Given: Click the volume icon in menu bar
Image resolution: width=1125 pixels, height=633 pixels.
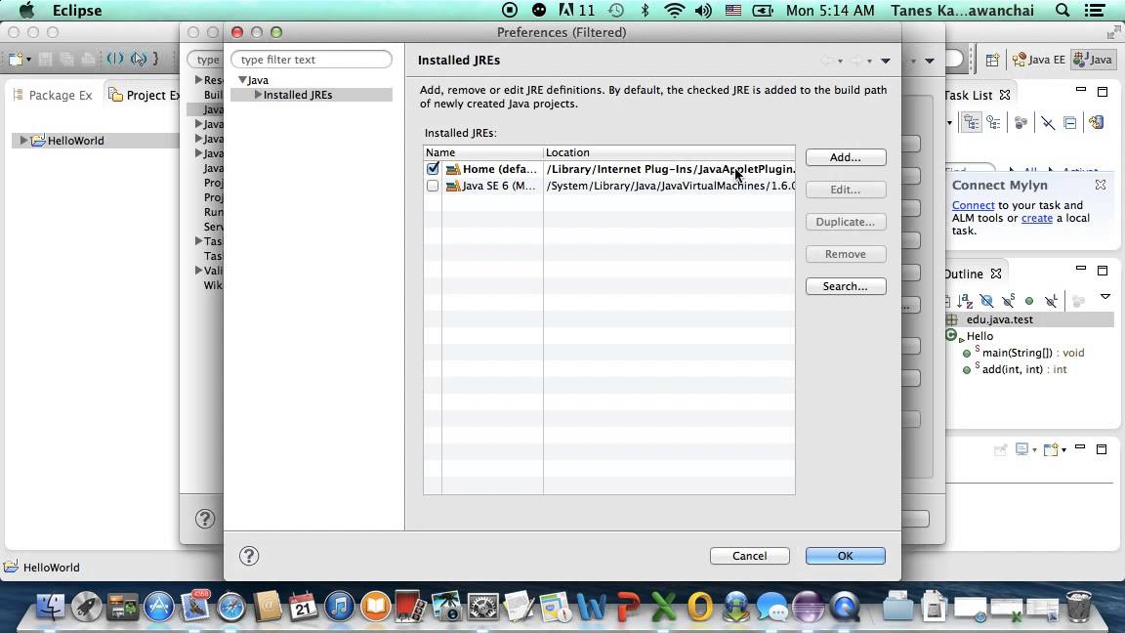Looking at the screenshot, I should click(703, 10).
